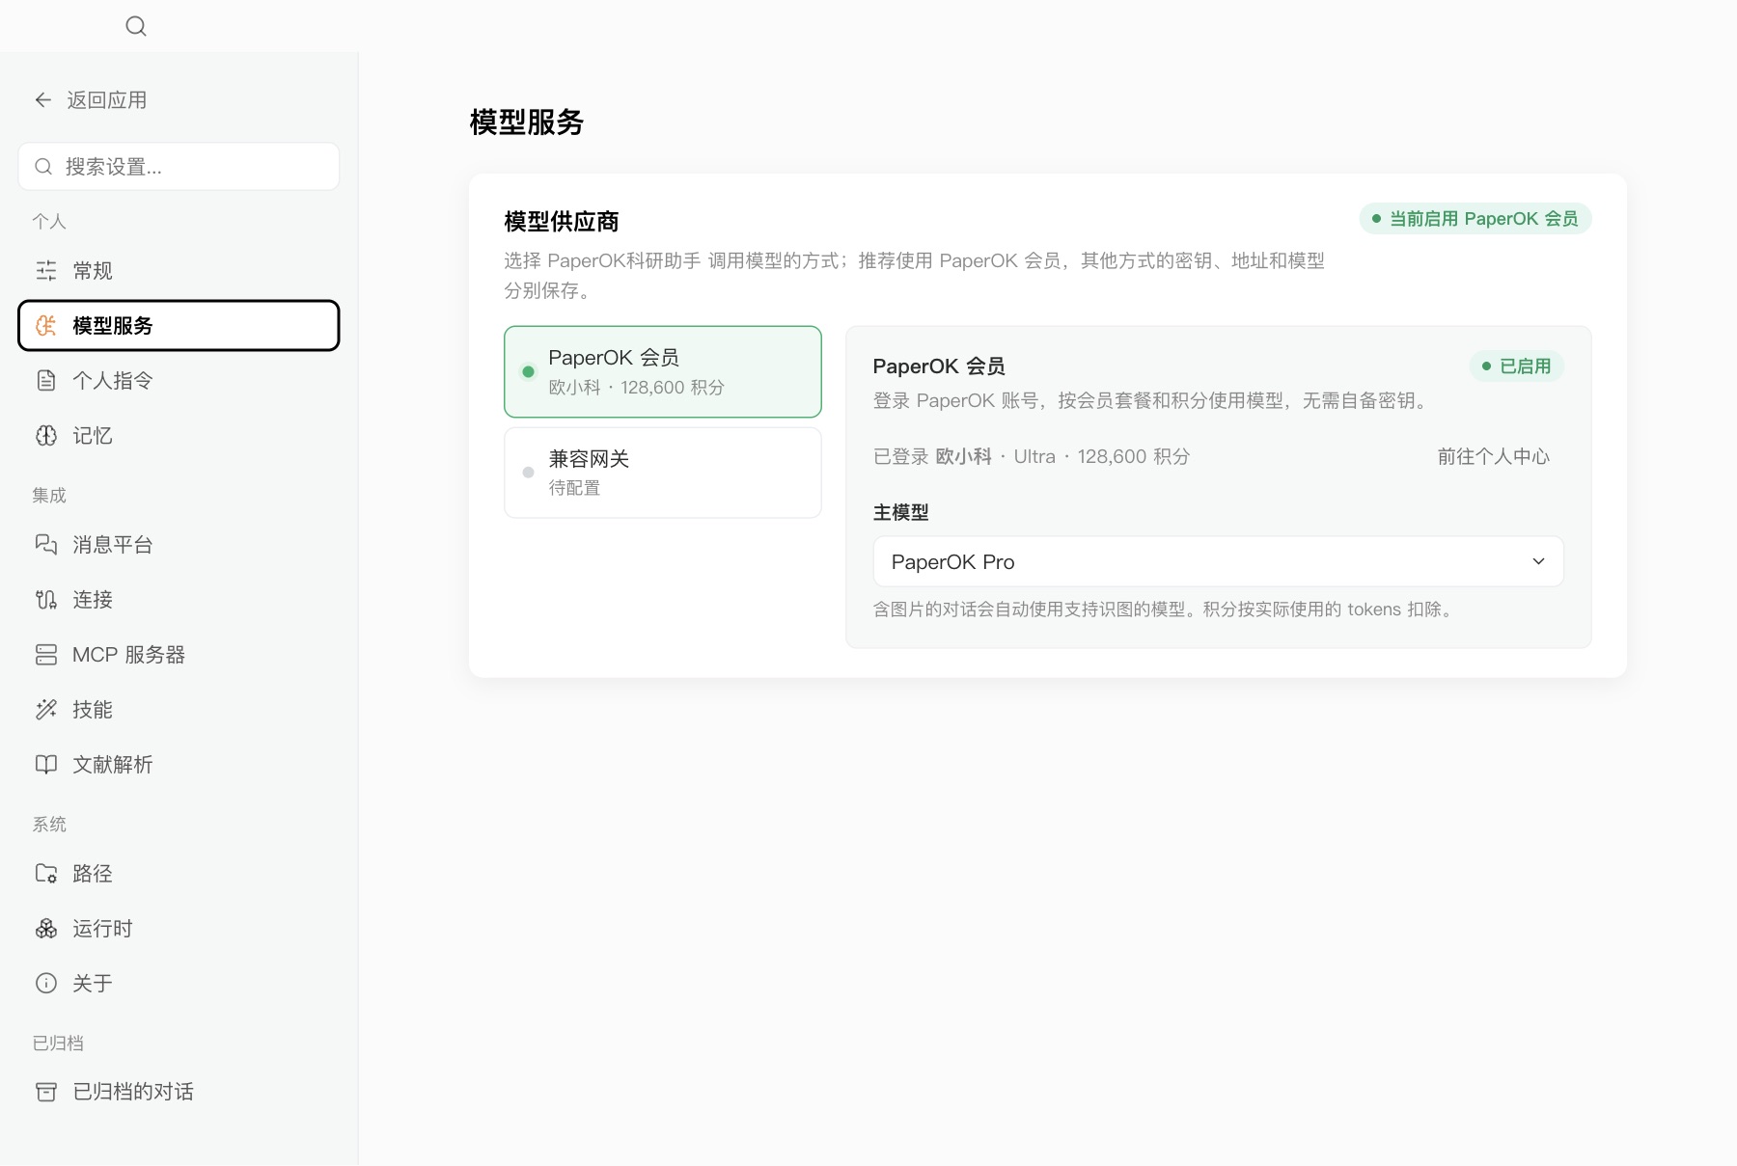Click the 前往个人中心 link
Image resolution: width=1737 pixels, height=1166 pixels.
1493,457
